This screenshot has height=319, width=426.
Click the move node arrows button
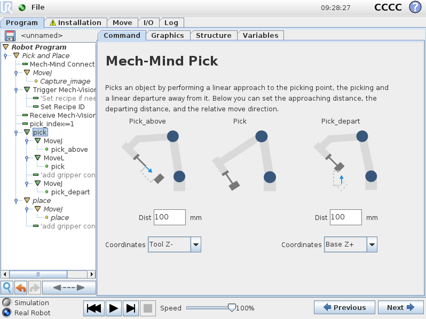(x=69, y=288)
